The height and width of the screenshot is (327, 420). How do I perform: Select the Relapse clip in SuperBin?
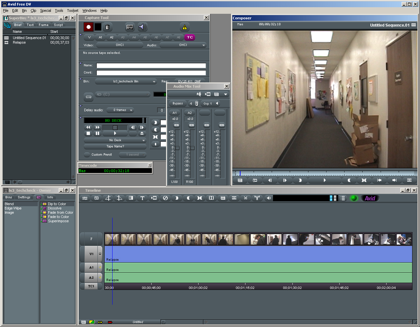(19, 43)
